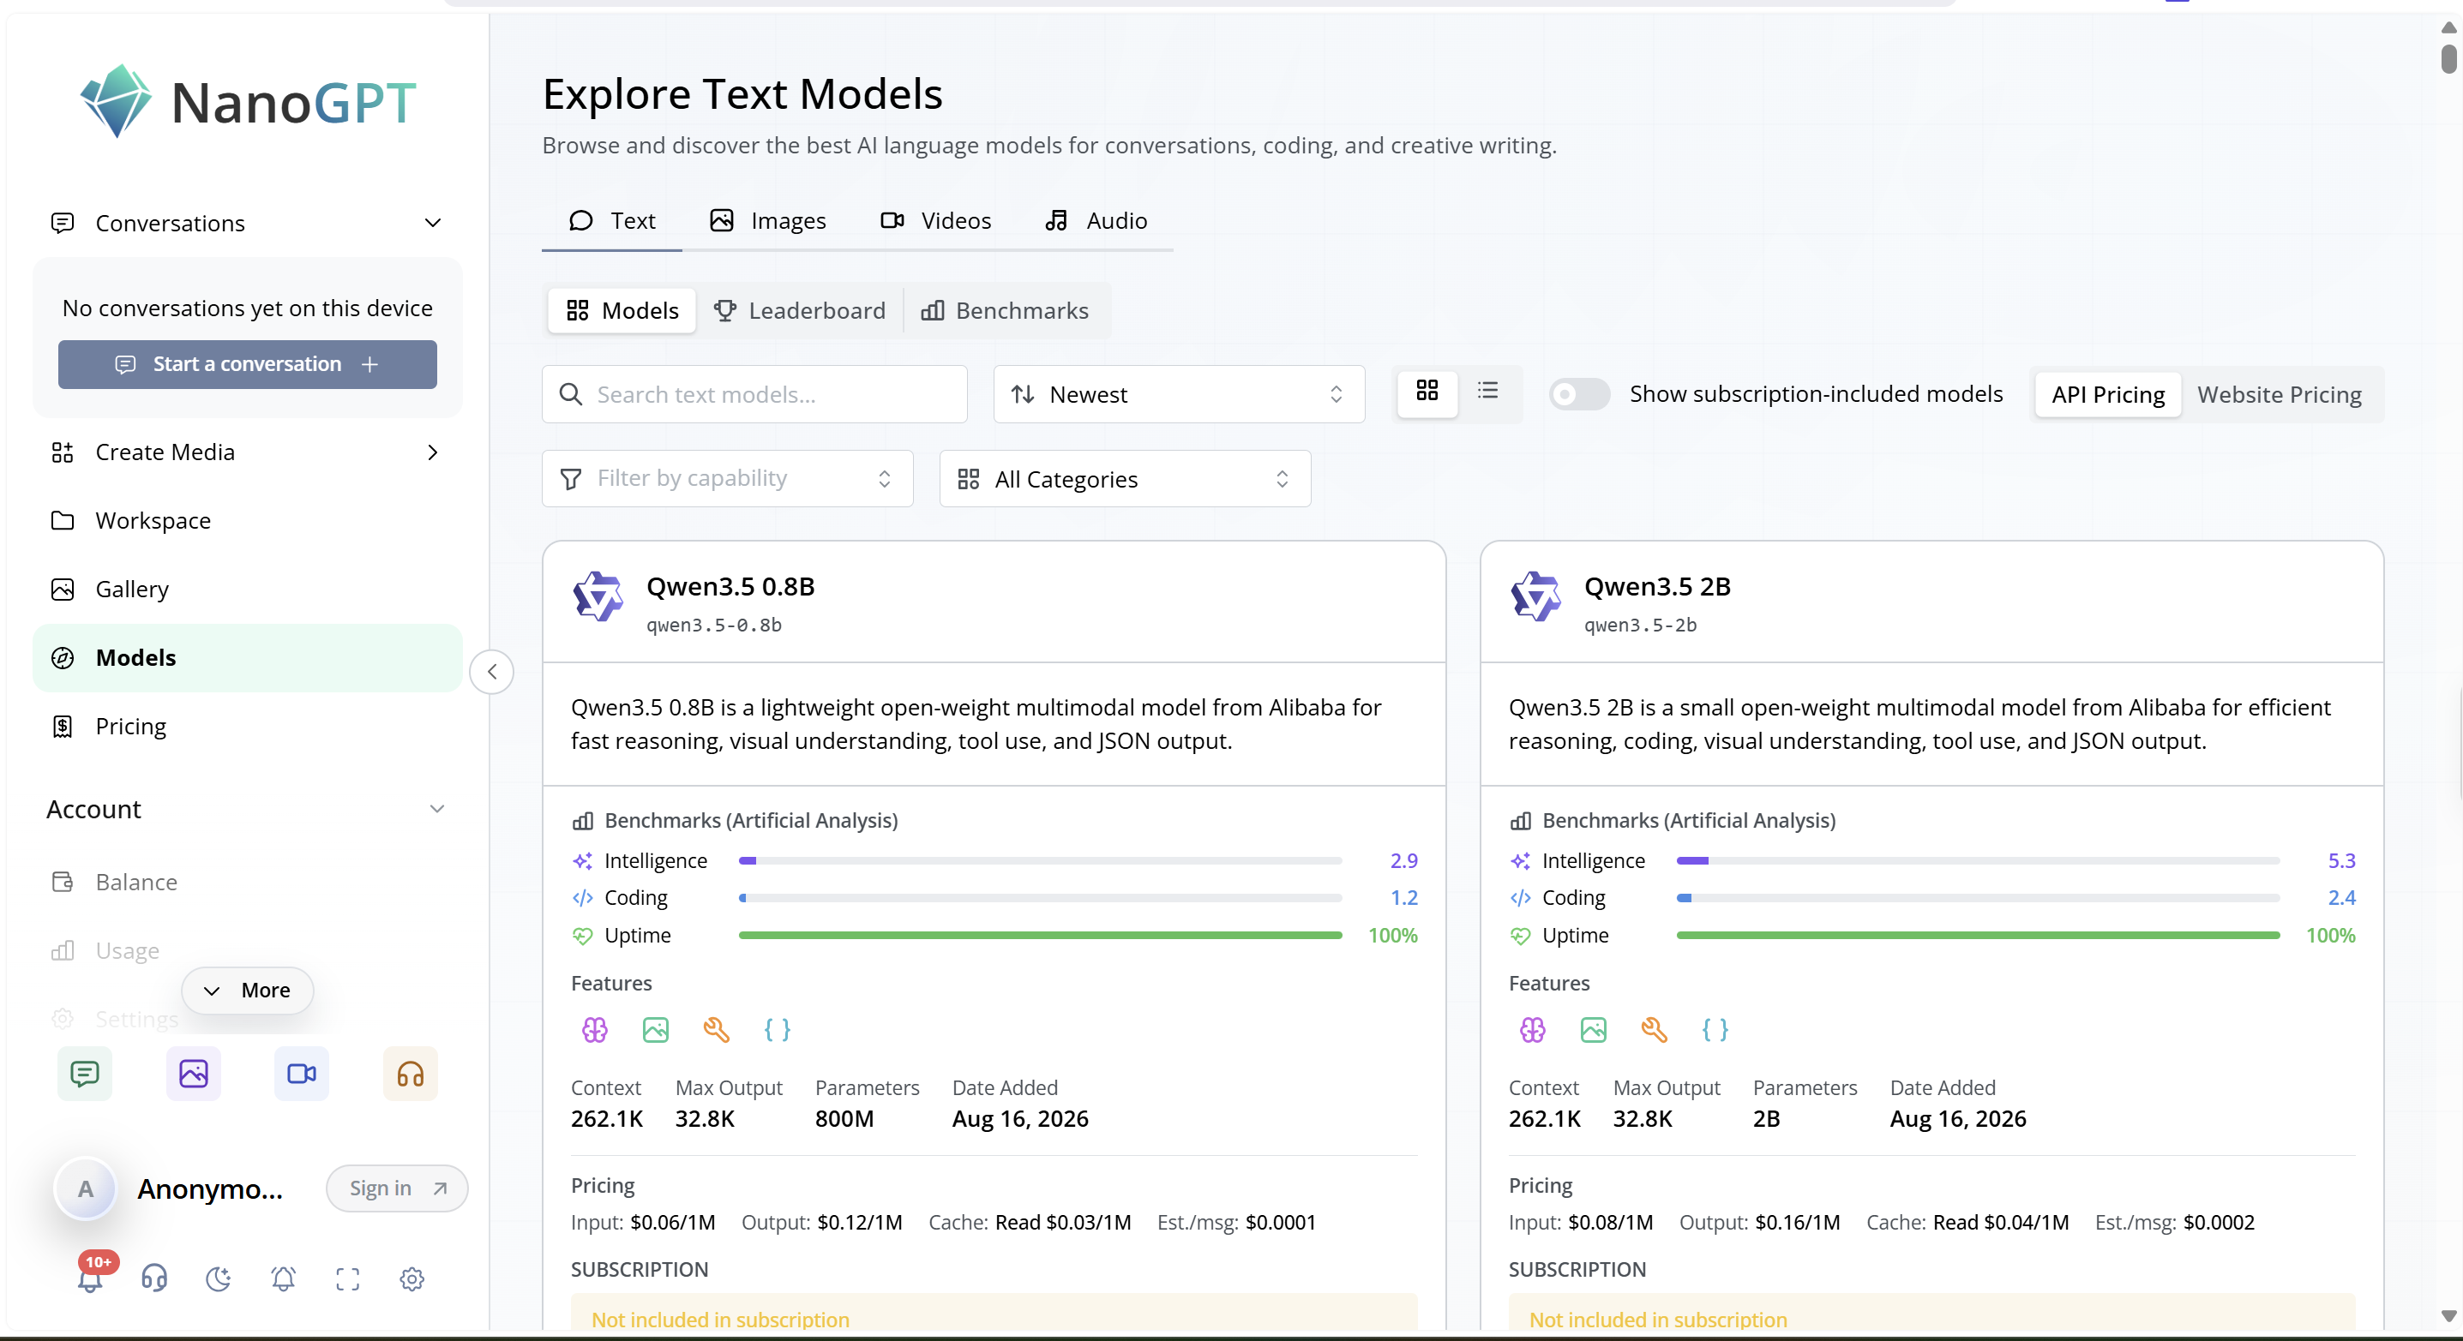The image size is (2463, 1341).
Task: Collapse the sidebar with arrow button
Action: tap(491, 672)
